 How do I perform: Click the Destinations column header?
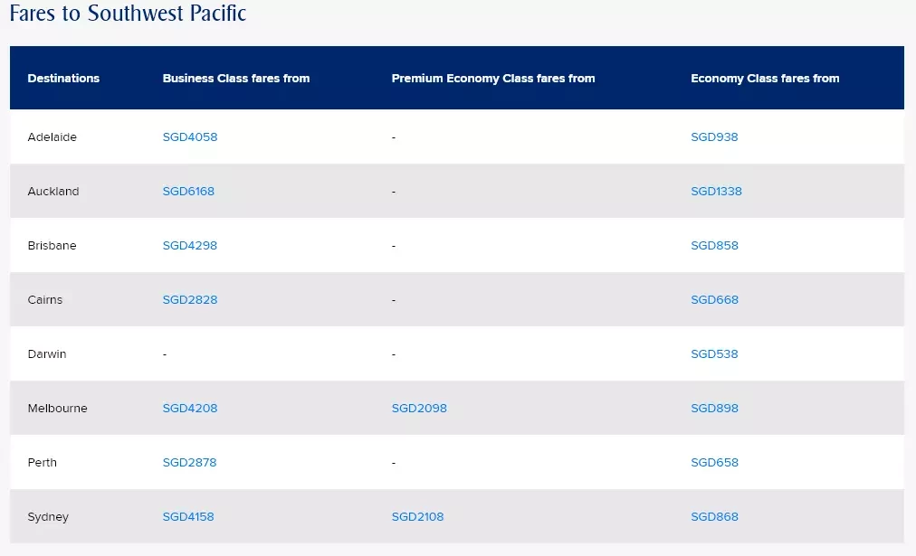point(63,78)
